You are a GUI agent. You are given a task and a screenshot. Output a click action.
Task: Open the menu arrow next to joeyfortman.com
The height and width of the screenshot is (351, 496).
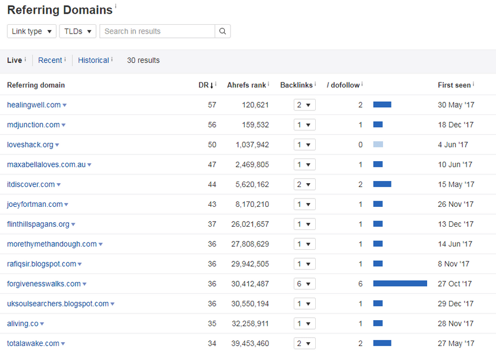tap(67, 205)
